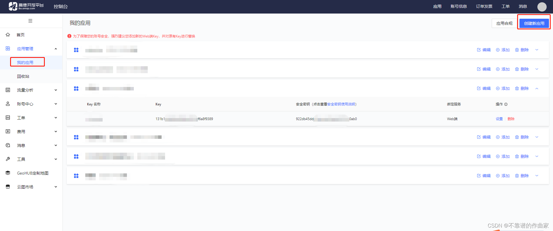Toggle the sidebar hamburger menu icon
553x231 pixels.
tap(30, 21)
